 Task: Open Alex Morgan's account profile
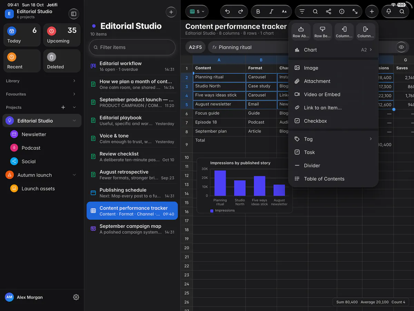(24, 297)
